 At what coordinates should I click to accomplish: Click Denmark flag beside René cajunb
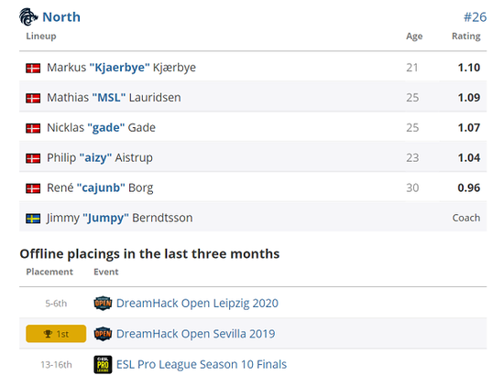[33, 188]
